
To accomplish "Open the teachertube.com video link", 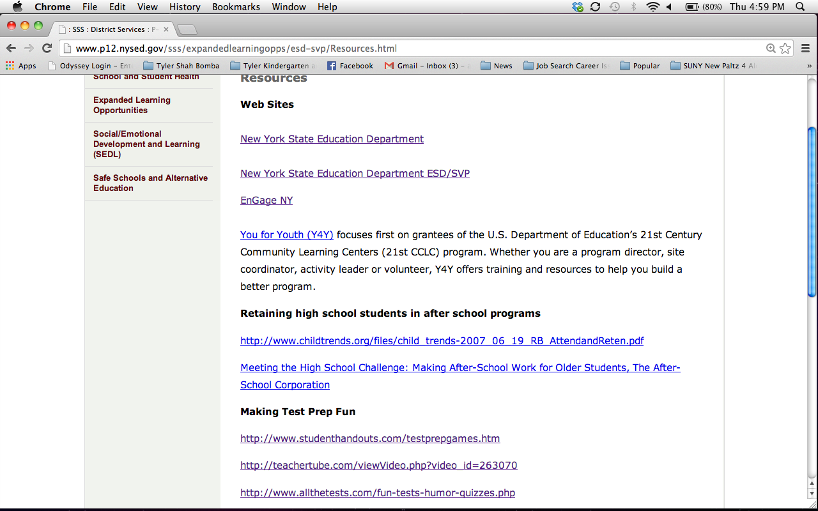I will 379,465.
